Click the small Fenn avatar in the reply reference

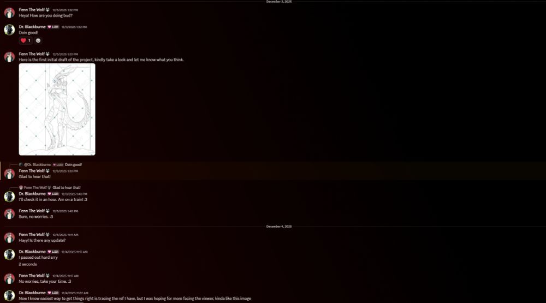(x=21, y=187)
